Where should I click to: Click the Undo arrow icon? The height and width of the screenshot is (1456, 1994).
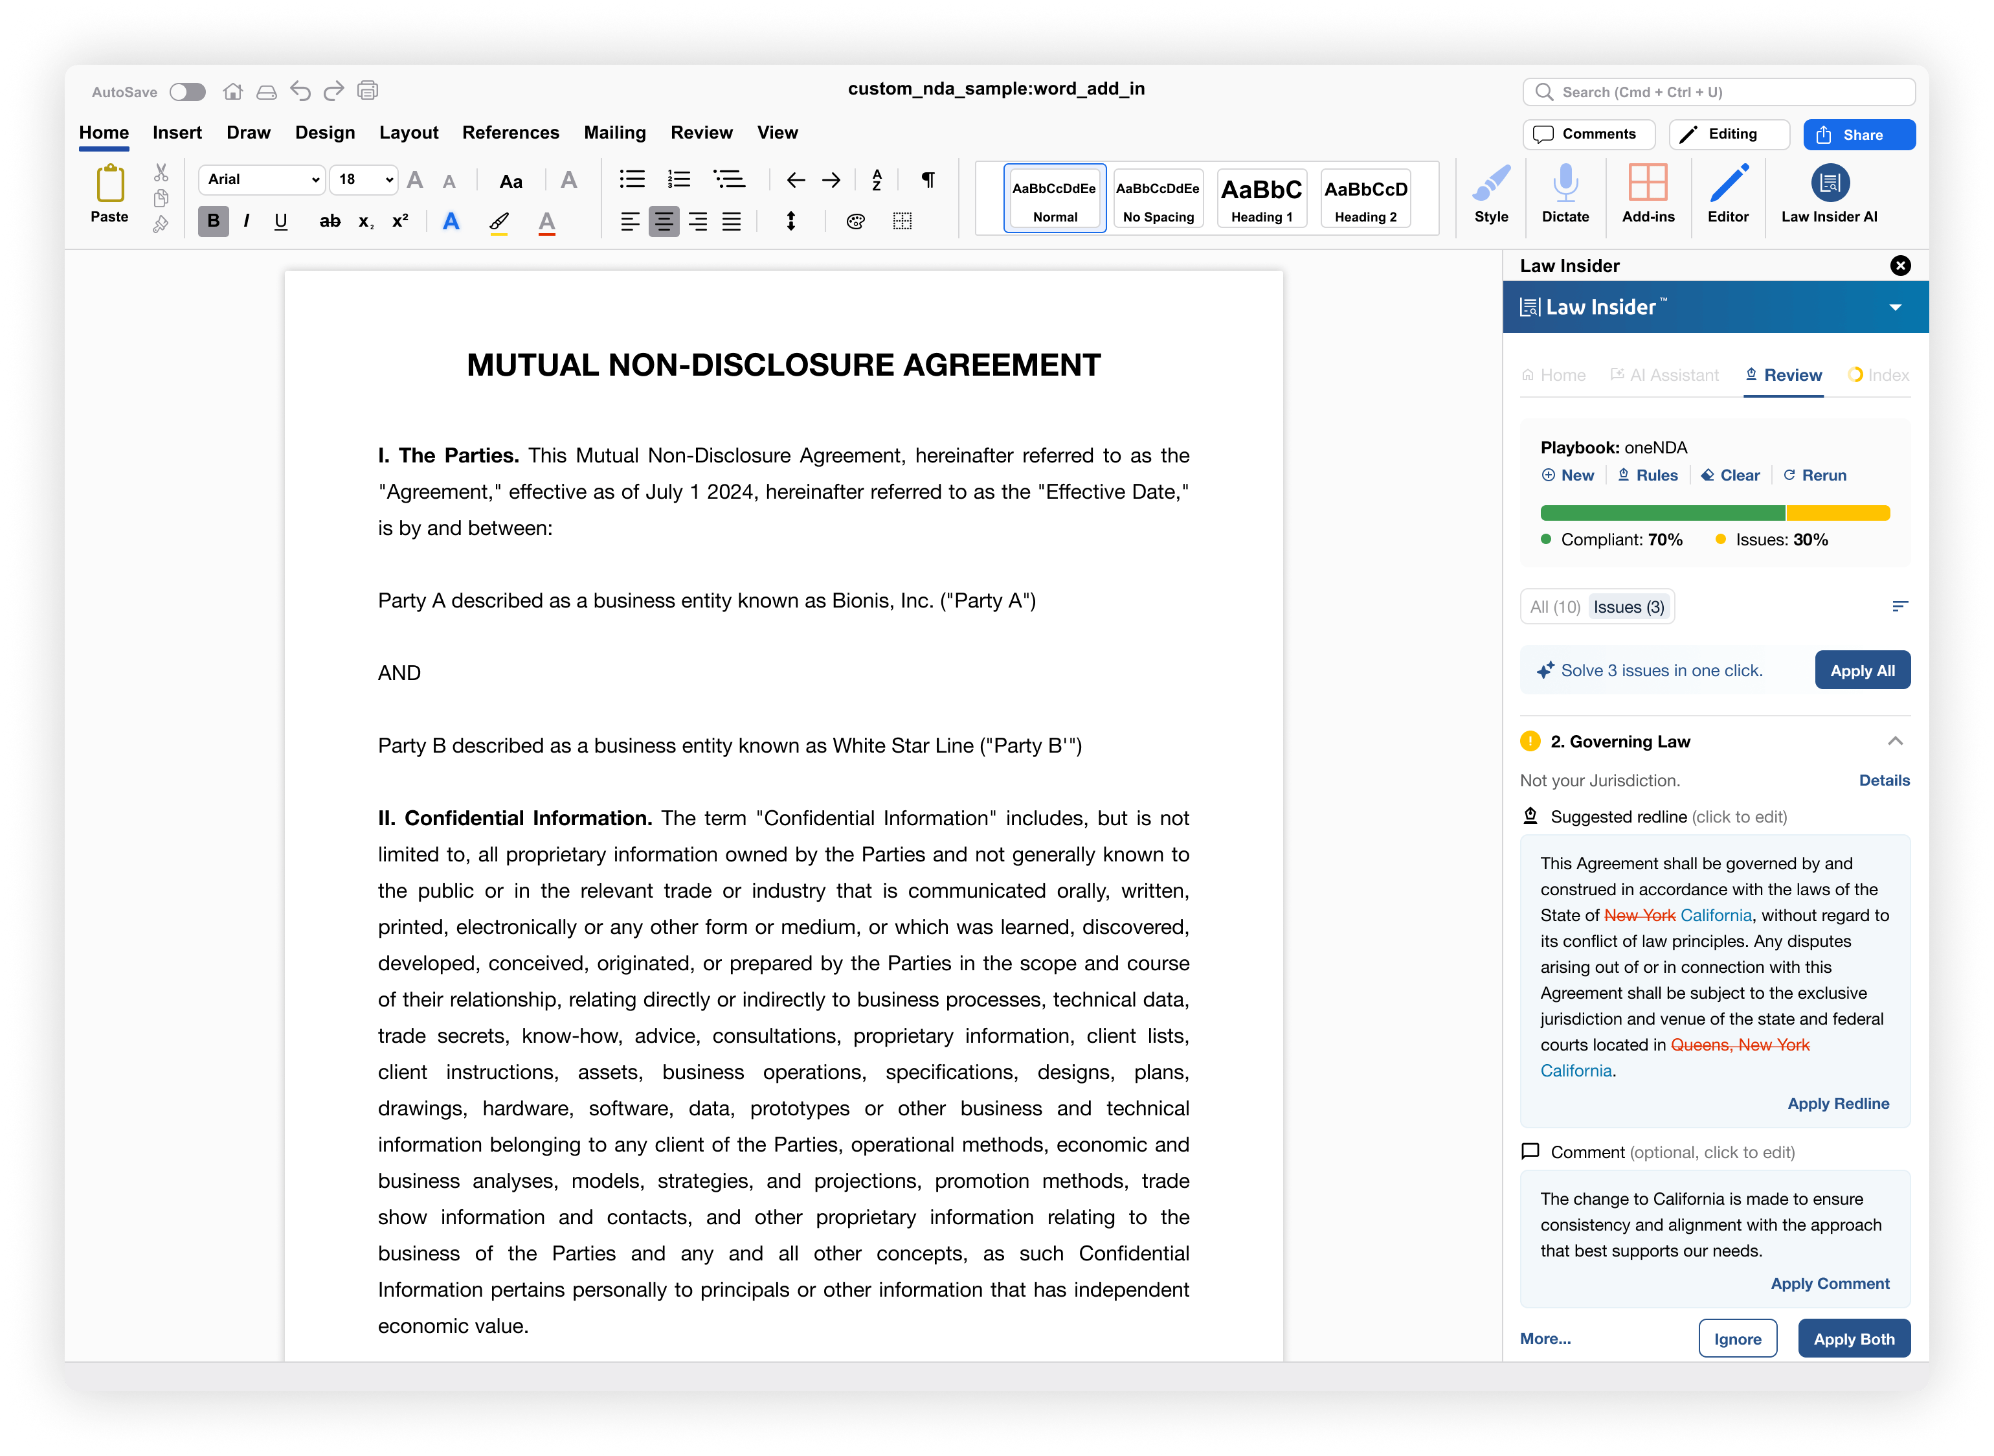(x=300, y=91)
